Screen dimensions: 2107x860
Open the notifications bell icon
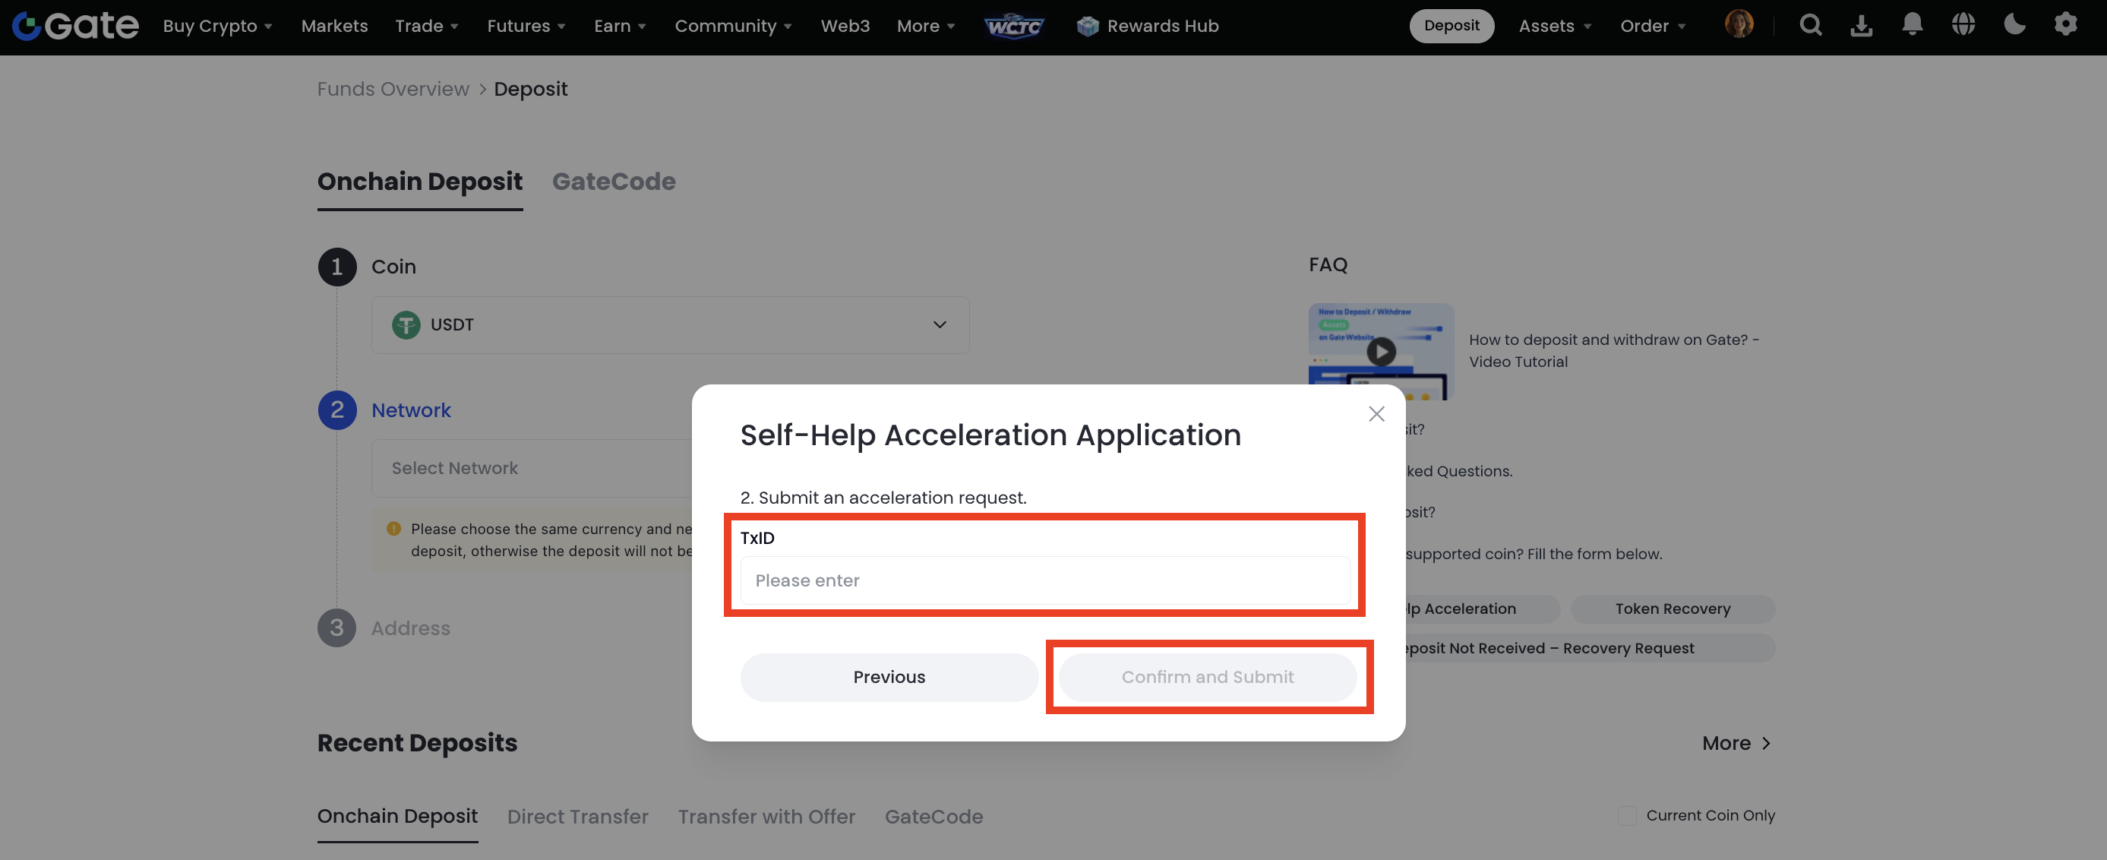coord(1912,25)
